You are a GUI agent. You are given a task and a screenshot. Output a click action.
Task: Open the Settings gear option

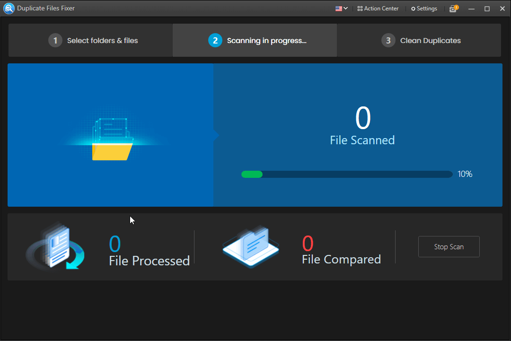pyautogui.click(x=424, y=9)
